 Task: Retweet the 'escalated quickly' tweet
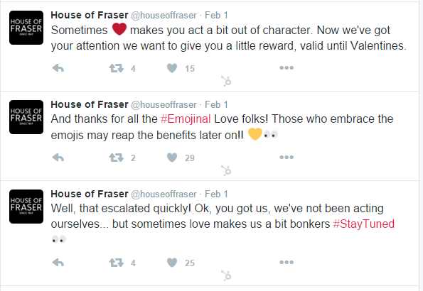click(117, 263)
